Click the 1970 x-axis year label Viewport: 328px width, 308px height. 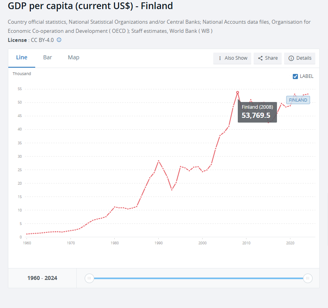[71, 243]
